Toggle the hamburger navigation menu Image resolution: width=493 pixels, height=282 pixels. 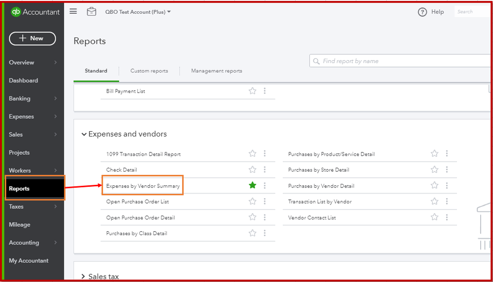(x=73, y=11)
